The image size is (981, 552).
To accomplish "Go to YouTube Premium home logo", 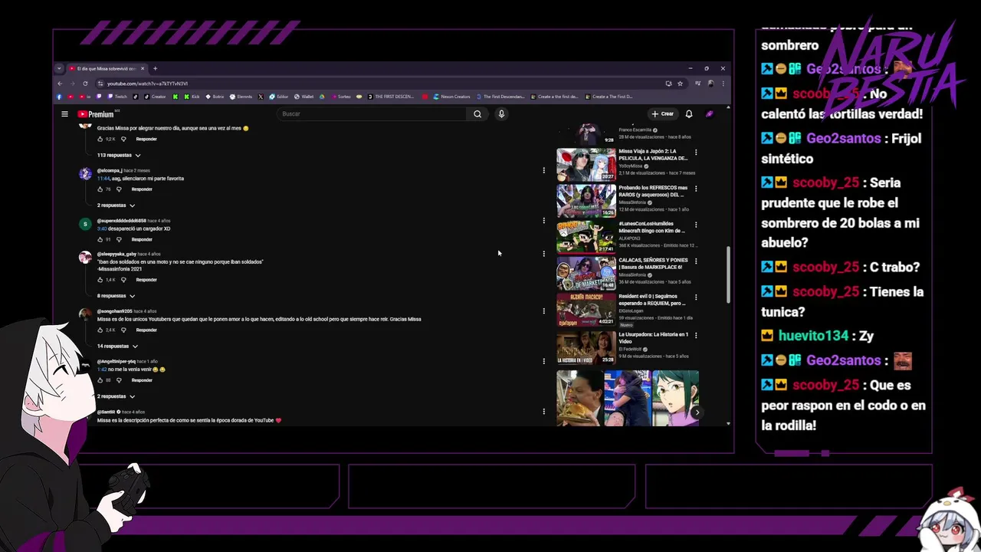I will (x=96, y=114).
